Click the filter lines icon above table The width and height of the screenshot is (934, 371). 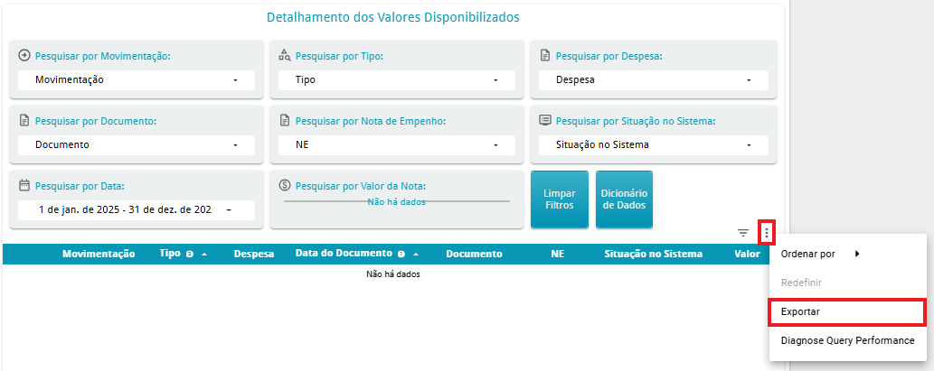(743, 233)
